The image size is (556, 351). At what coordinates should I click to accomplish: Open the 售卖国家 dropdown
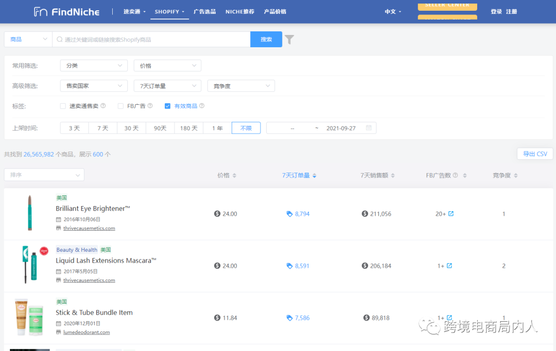coord(93,86)
